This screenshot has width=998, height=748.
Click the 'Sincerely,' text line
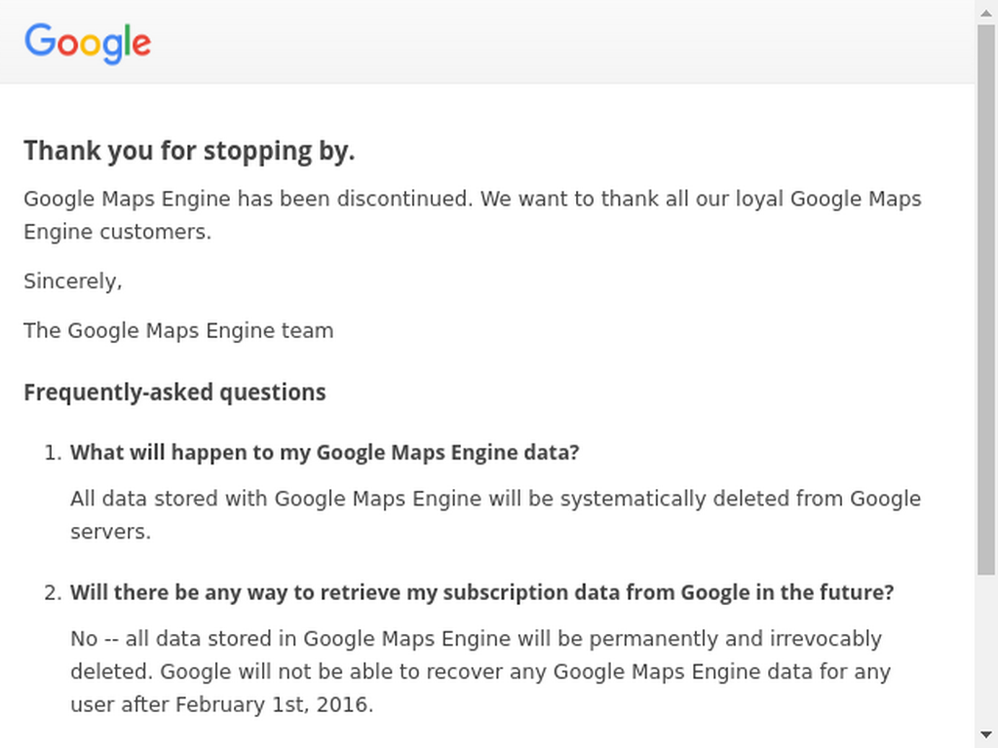click(72, 281)
